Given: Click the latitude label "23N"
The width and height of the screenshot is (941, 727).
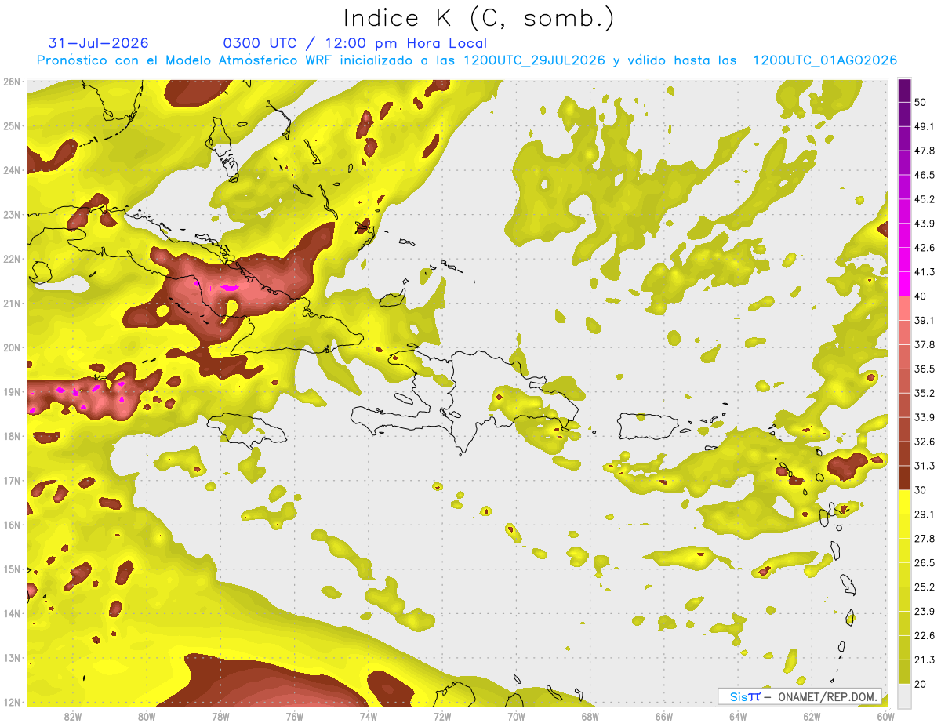Looking at the screenshot, I should click(x=12, y=214).
